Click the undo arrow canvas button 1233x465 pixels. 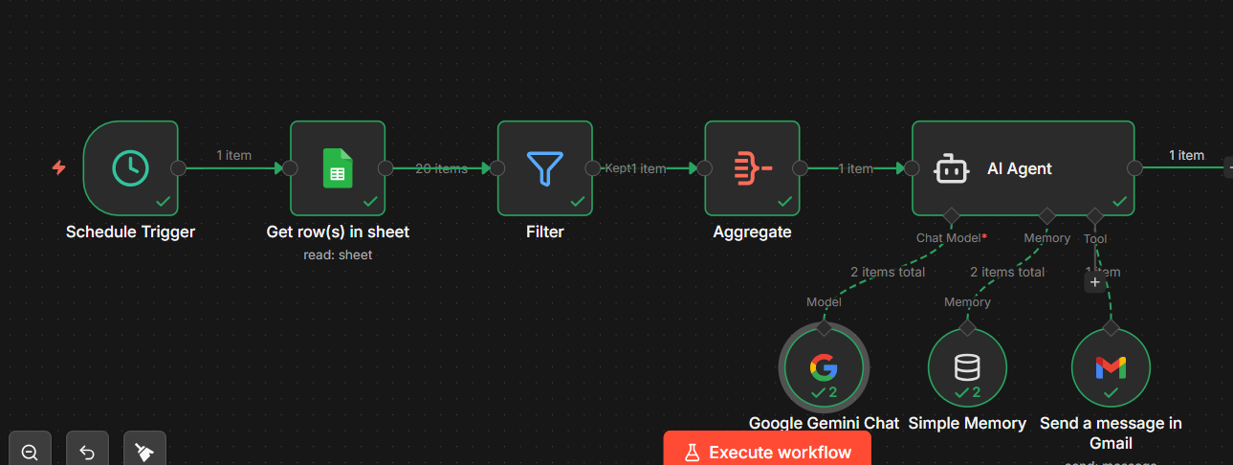pyautogui.click(x=87, y=452)
